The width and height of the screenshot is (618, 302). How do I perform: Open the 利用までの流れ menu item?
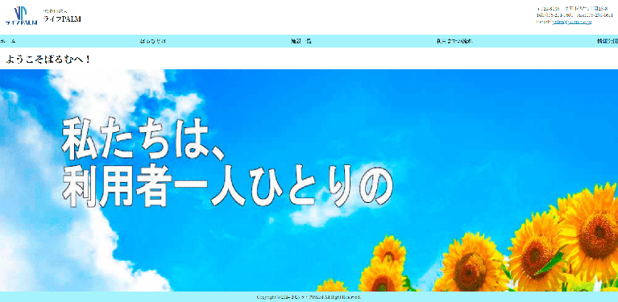[x=454, y=41]
